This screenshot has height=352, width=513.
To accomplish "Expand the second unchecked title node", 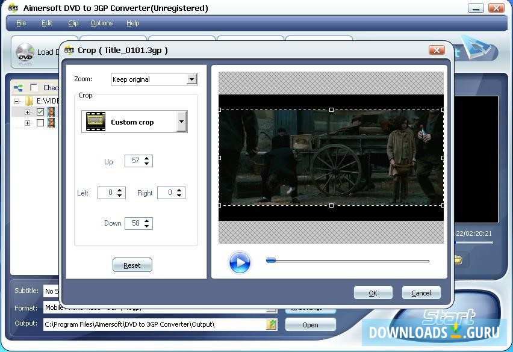I will (28, 123).
